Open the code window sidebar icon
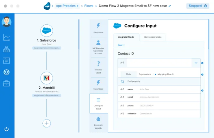 pos(7,61)
